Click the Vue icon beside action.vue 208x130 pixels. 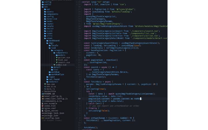coord(57,57)
